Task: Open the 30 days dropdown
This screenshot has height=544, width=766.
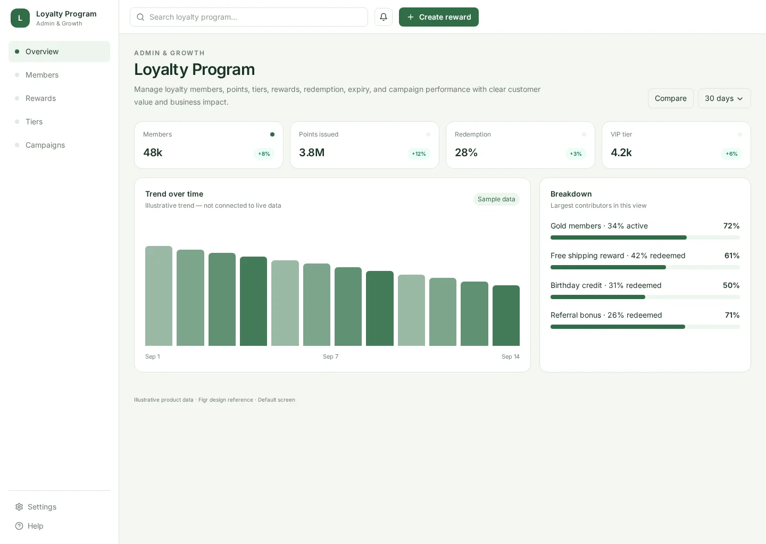Action: click(724, 98)
